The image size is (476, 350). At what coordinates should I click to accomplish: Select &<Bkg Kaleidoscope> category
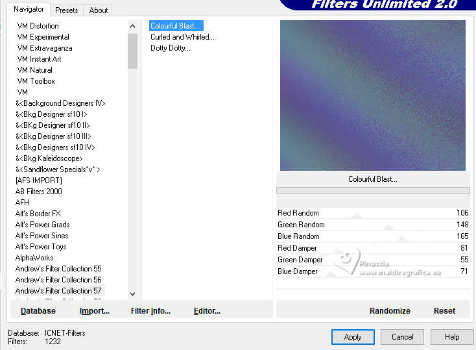point(49,158)
